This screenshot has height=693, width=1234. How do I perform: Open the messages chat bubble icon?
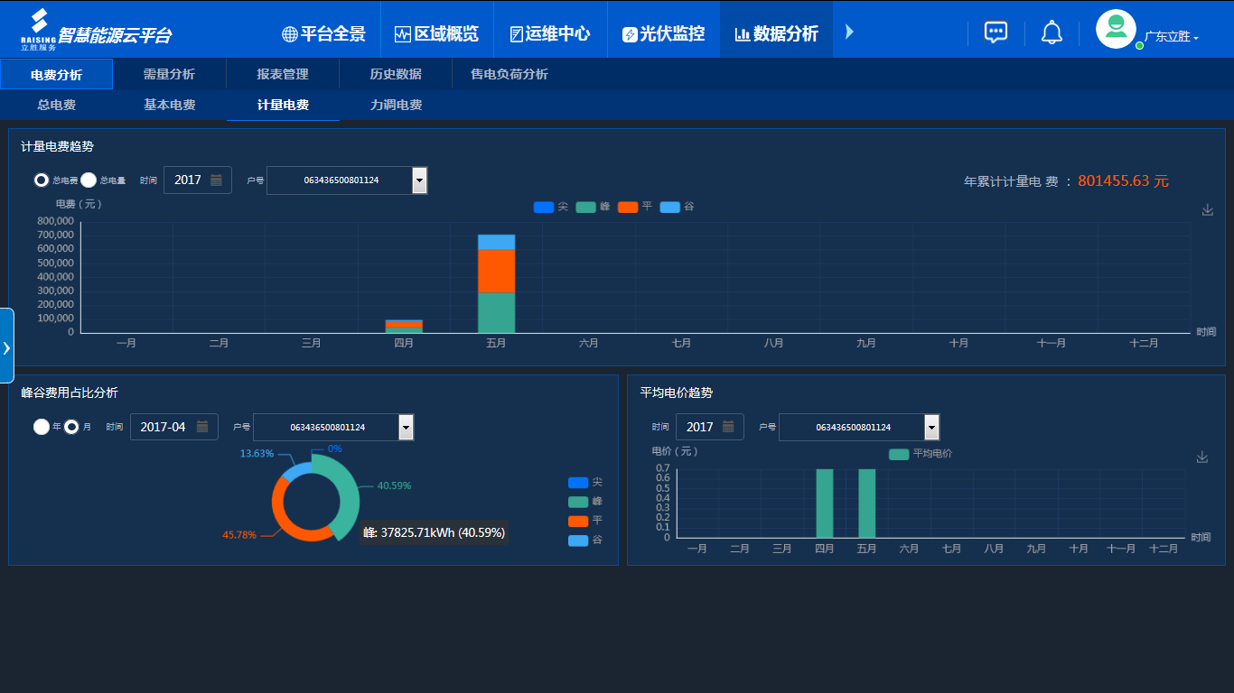[x=996, y=31]
